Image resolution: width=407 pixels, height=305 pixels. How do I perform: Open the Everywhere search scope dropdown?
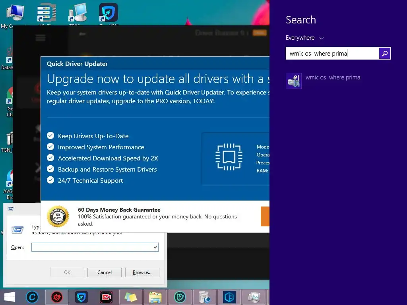(304, 38)
